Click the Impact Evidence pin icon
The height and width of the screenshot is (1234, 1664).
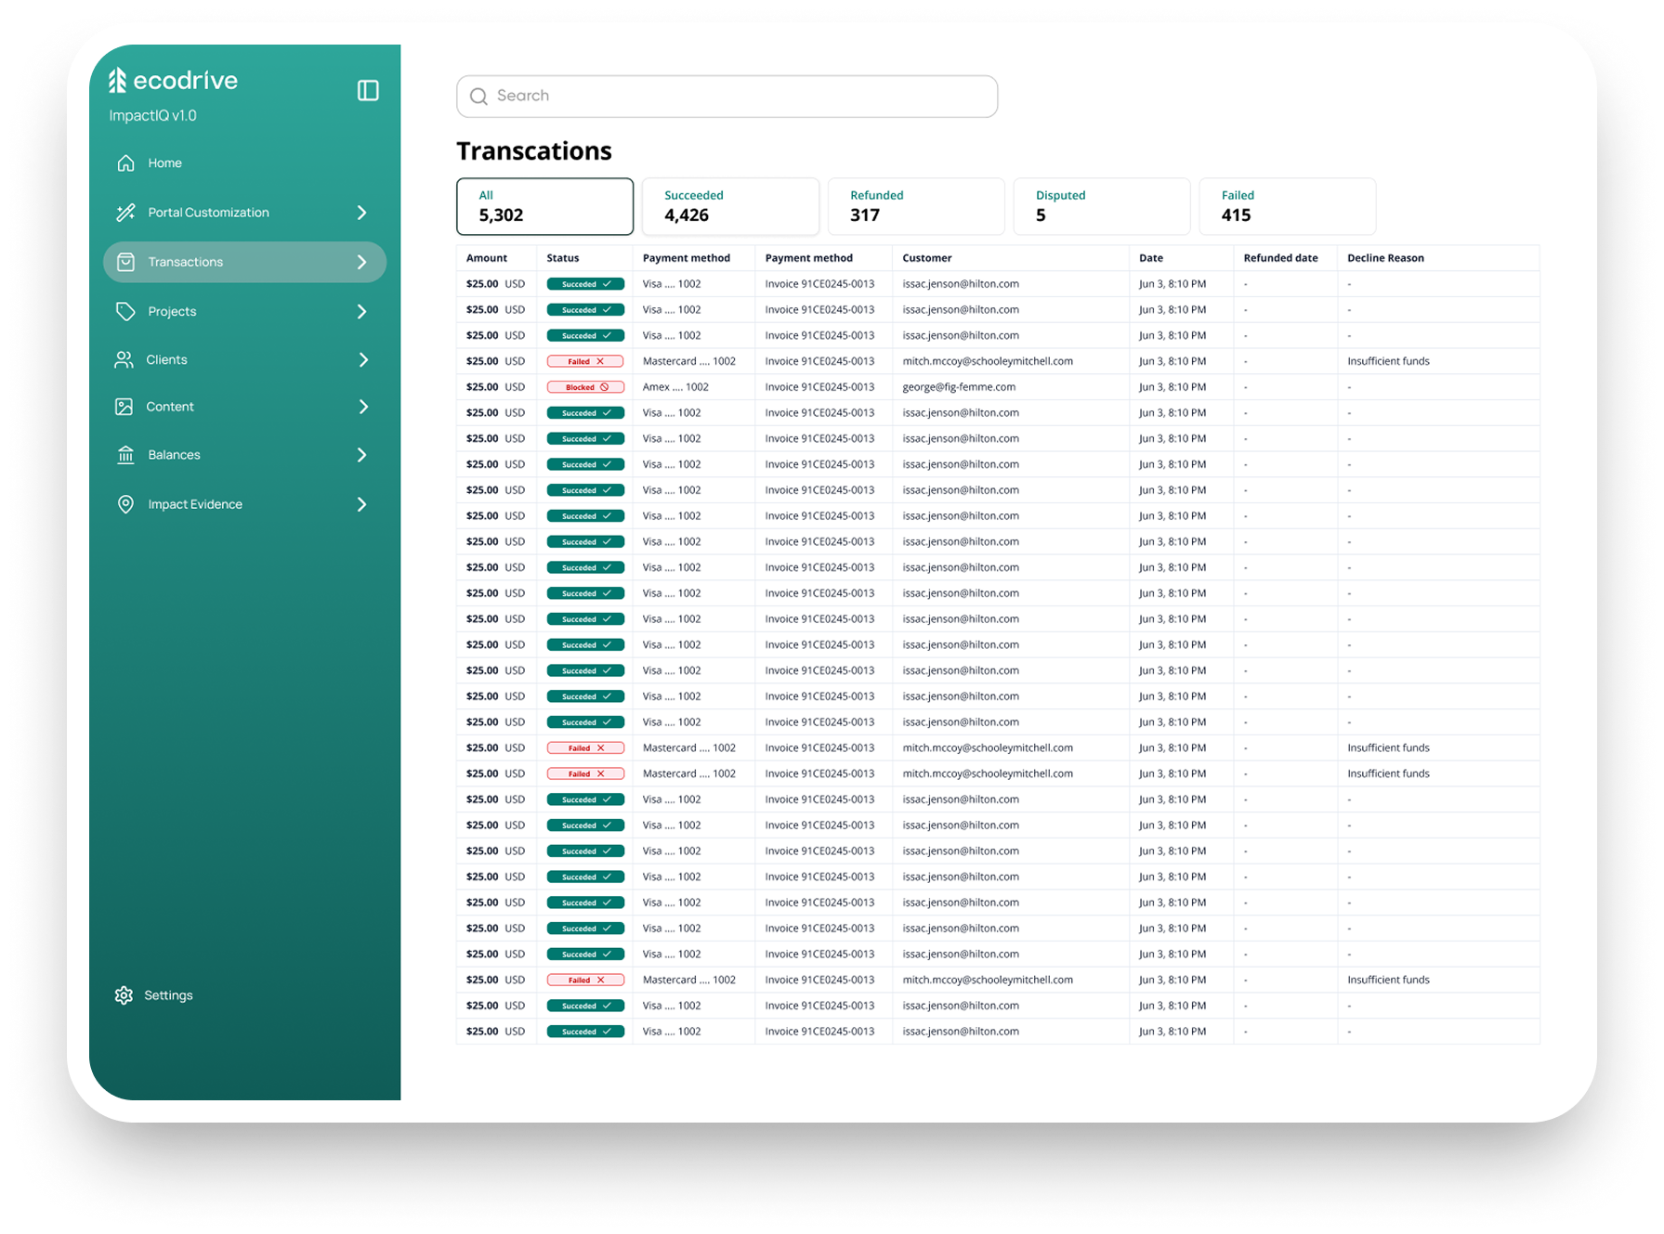click(126, 504)
